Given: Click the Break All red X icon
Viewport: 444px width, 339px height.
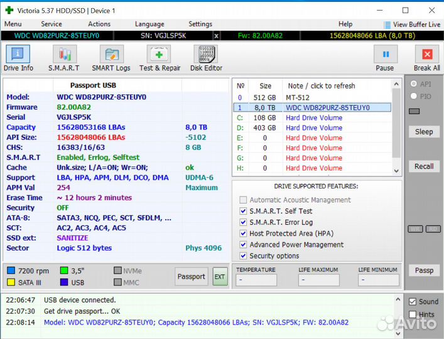Looking at the screenshot, I should coord(427,54).
